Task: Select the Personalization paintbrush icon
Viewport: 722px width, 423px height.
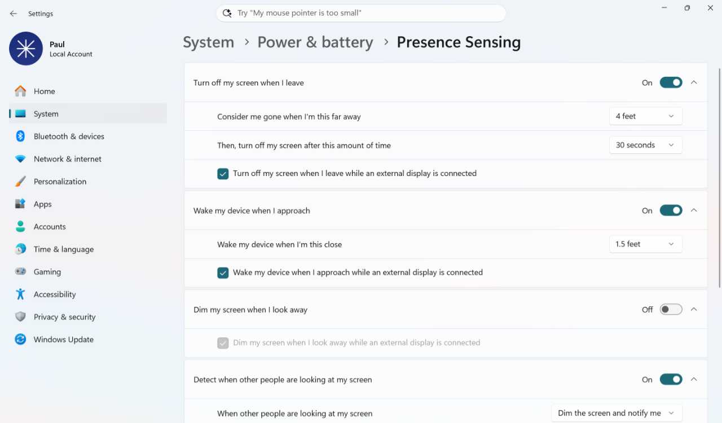Action: [20, 182]
